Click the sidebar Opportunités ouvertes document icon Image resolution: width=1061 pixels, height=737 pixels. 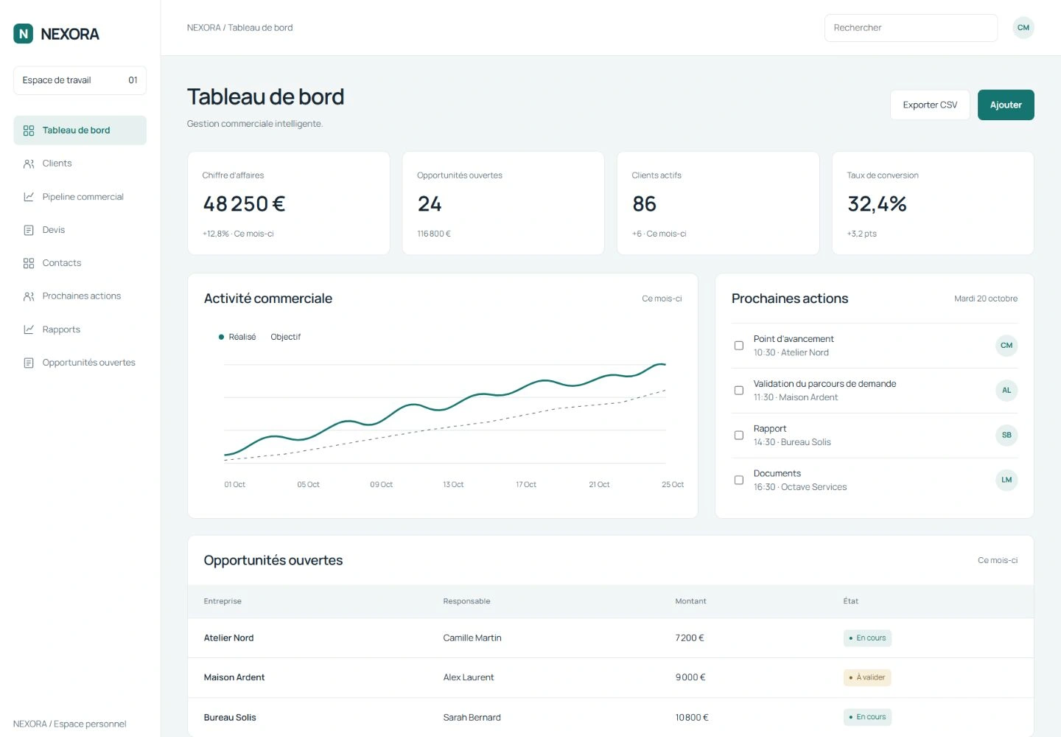[x=29, y=363]
